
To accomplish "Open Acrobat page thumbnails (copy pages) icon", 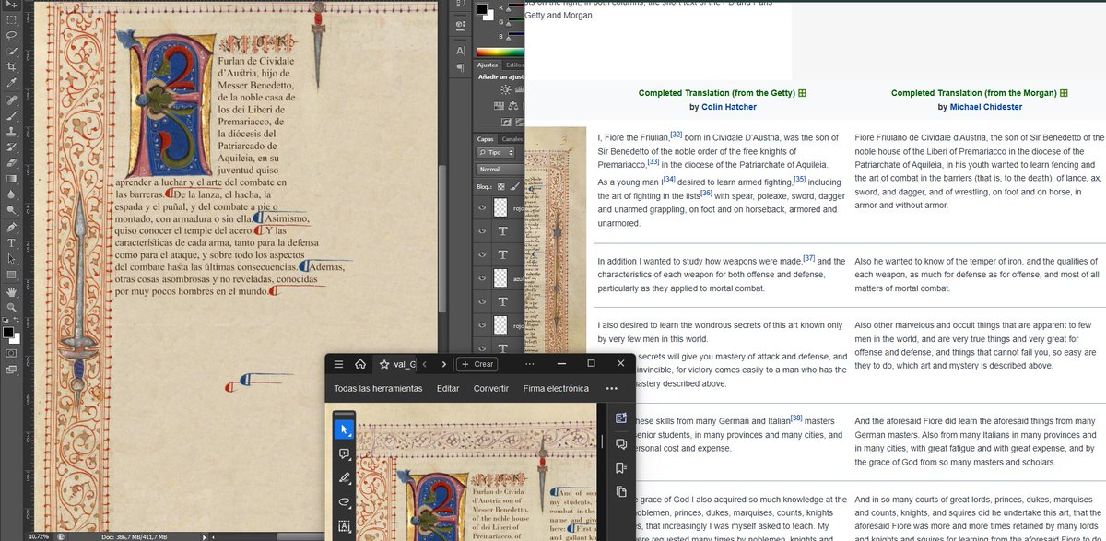I will (621, 491).
